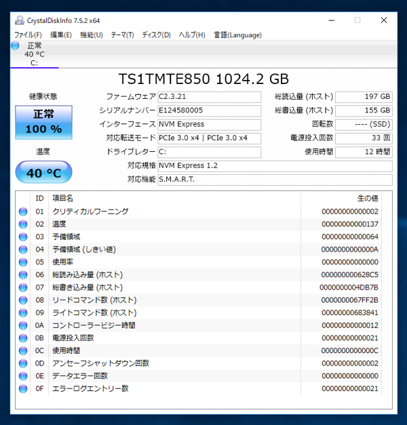Click the CrystalDiskInfo app icon in title bar
The width and height of the screenshot is (407, 425).
tap(19, 20)
